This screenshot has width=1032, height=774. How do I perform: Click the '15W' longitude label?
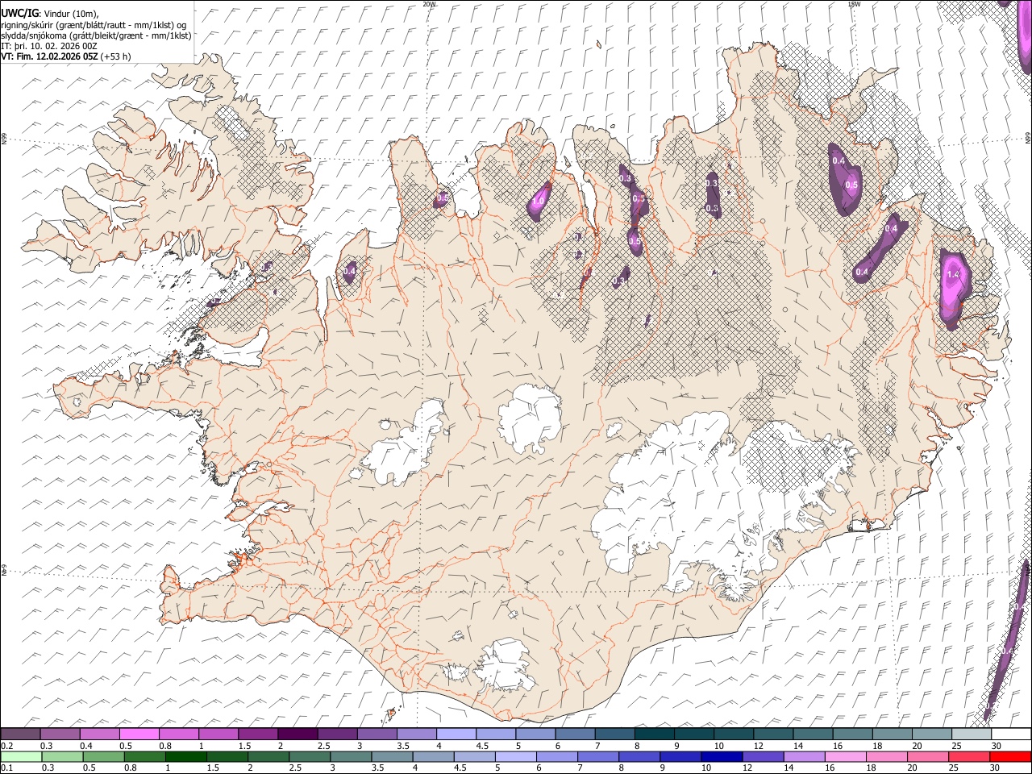[x=855, y=4]
